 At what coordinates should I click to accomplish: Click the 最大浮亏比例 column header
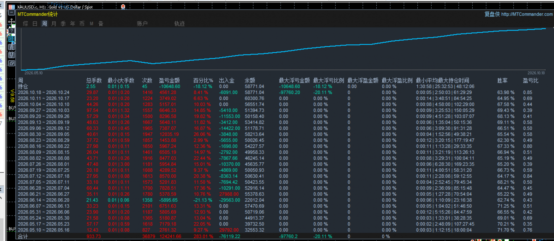click(328, 80)
